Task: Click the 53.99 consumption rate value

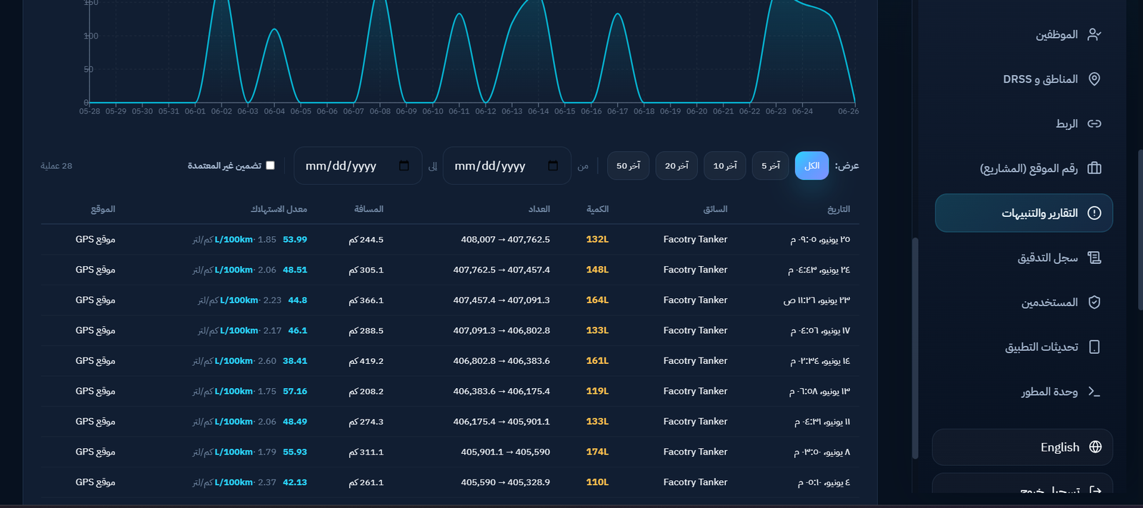Action: [295, 240]
